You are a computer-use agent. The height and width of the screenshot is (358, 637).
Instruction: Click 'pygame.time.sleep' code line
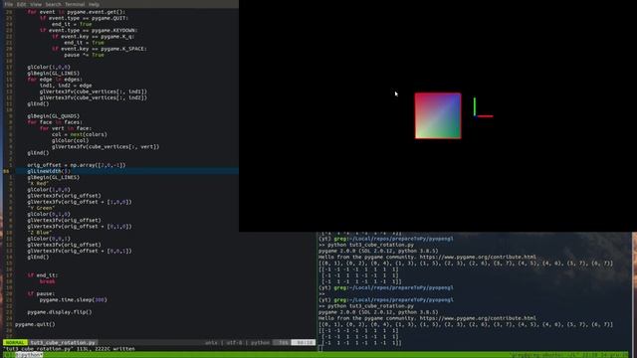(x=73, y=300)
